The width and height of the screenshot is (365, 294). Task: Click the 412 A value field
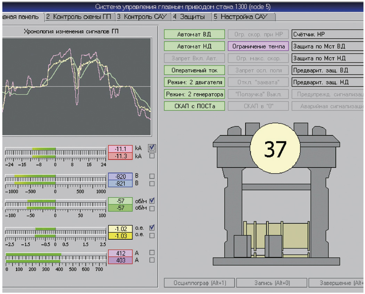[x=120, y=253]
